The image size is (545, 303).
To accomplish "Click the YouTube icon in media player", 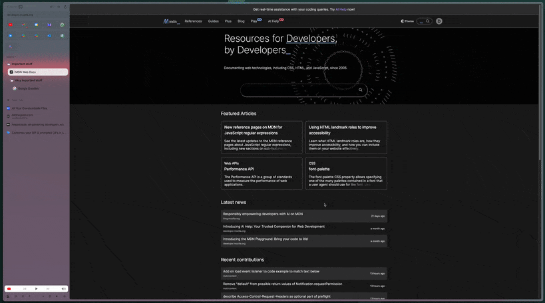I will click(x=9, y=289).
